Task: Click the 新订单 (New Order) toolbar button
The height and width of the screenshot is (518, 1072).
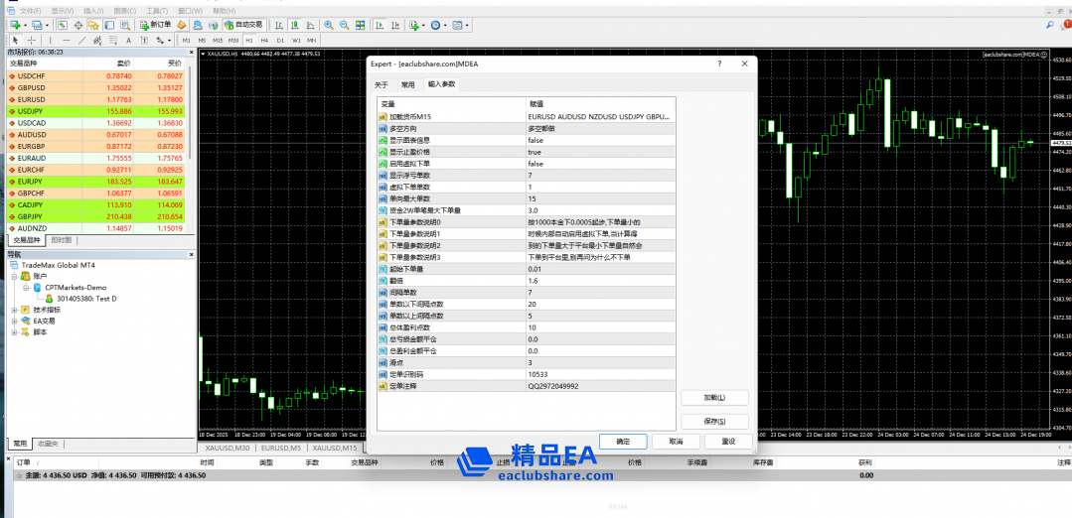Action: pos(156,24)
